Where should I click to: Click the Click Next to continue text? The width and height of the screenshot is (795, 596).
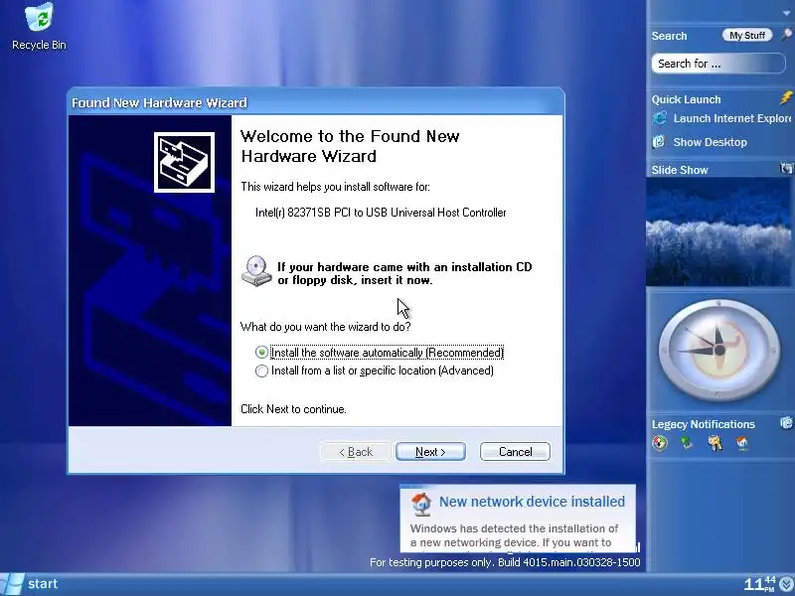[x=293, y=409]
